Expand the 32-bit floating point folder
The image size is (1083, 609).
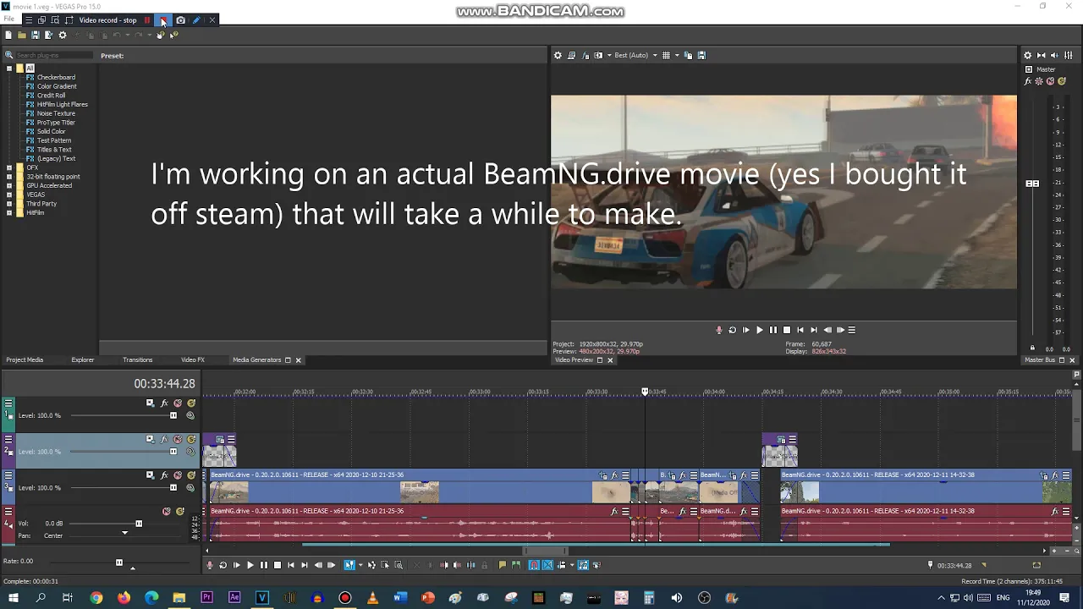tap(9, 177)
